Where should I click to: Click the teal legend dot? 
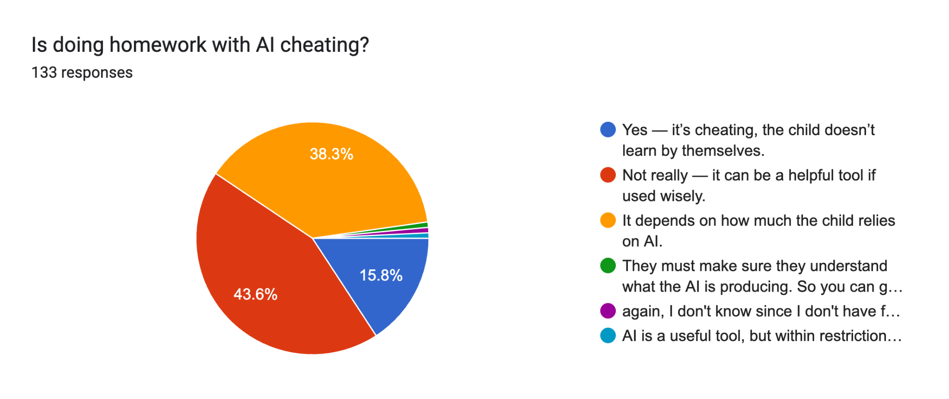pos(607,336)
